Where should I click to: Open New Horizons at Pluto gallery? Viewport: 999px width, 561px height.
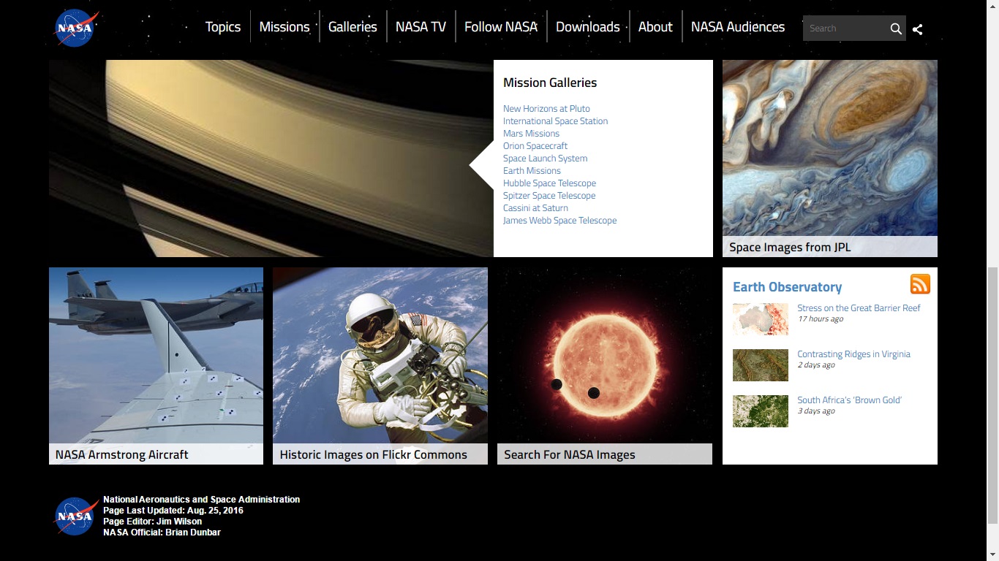pyautogui.click(x=546, y=109)
